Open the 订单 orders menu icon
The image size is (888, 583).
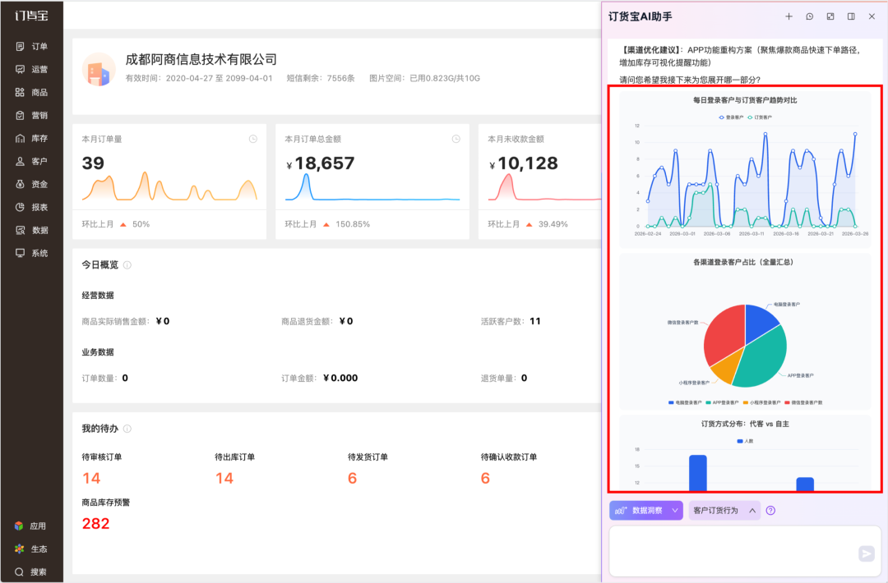click(x=20, y=46)
